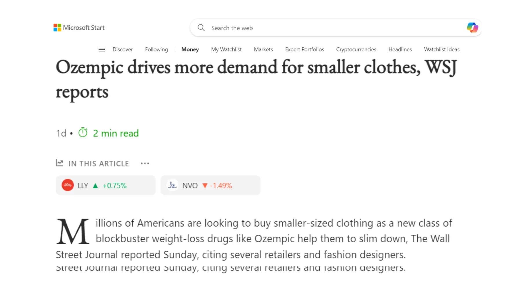Click the +0.75% change value

click(115, 186)
